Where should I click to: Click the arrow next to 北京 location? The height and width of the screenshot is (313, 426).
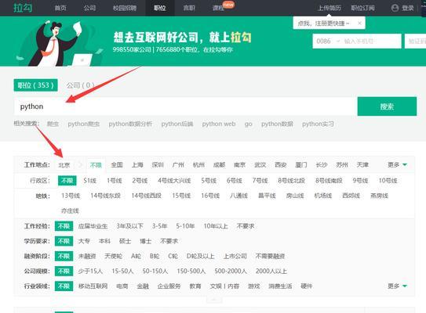[x=80, y=165]
